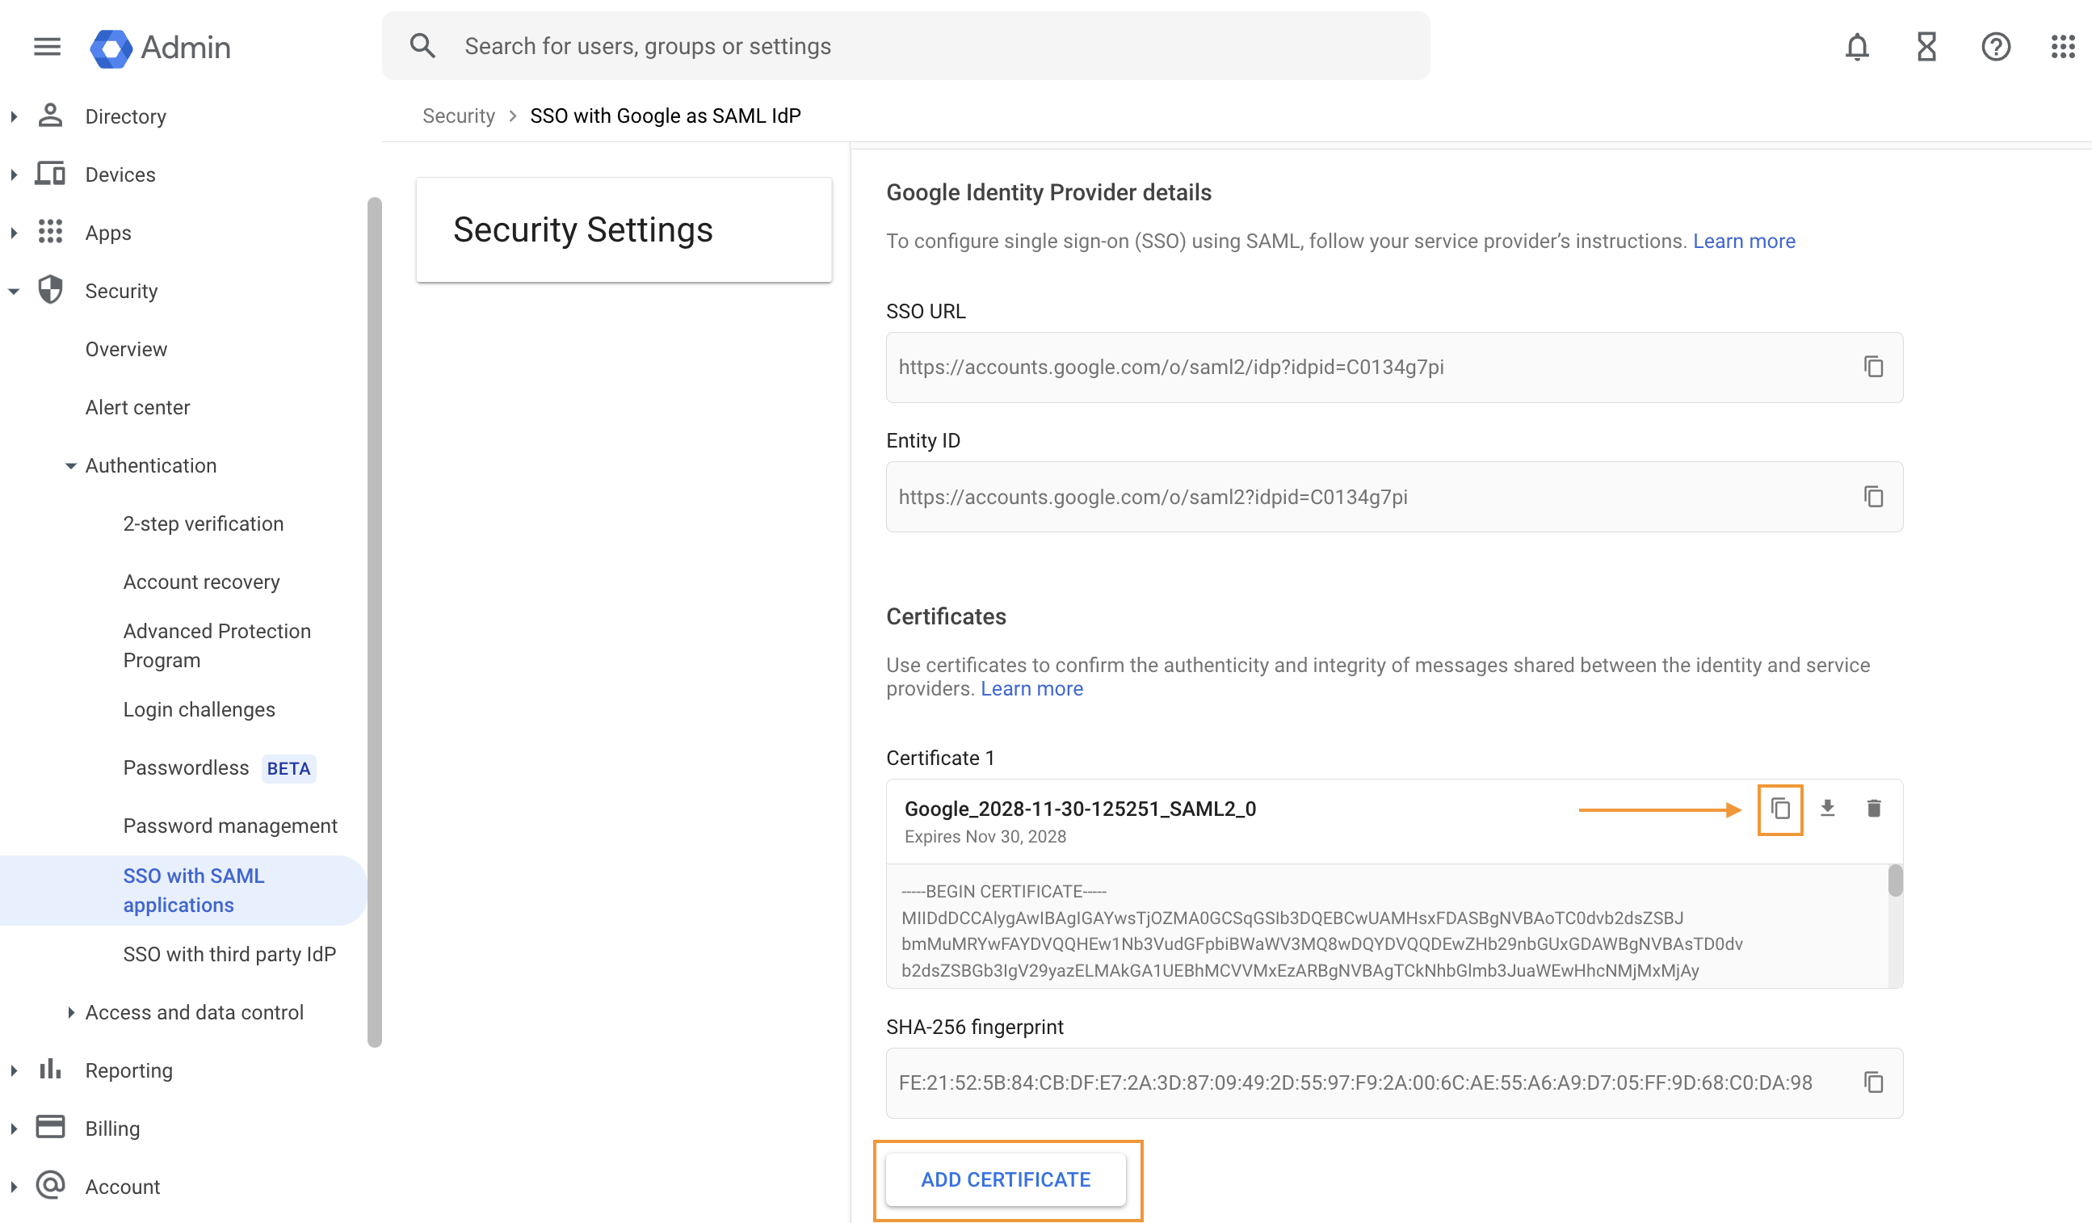Click the Entity ID text field
2092x1223 pixels.
pos(1394,497)
